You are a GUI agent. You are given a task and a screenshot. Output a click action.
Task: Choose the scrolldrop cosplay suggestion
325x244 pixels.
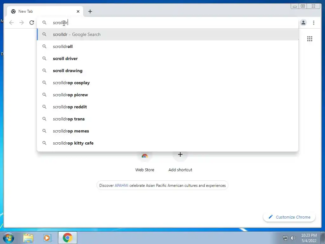(168, 83)
